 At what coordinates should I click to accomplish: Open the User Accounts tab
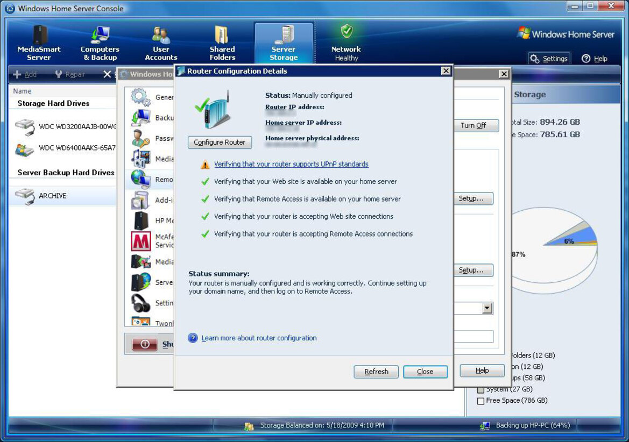pyautogui.click(x=161, y=43)
